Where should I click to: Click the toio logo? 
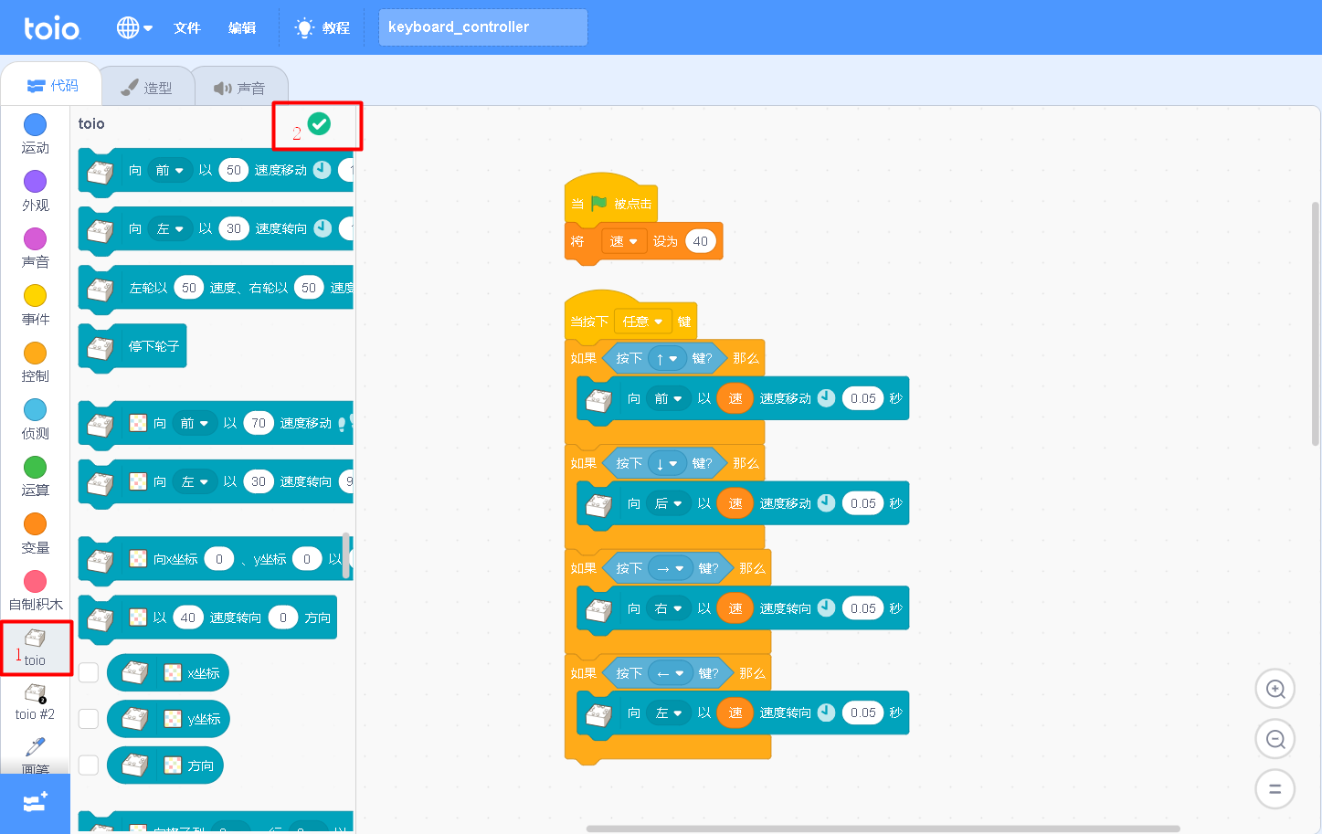(52, 27)
